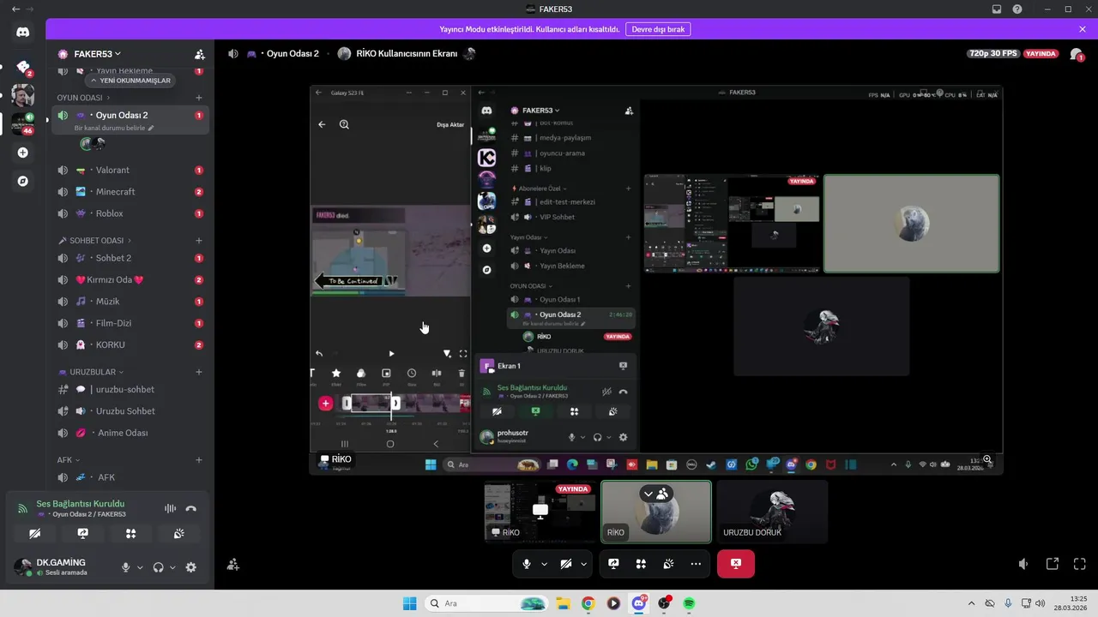The image size is (1098, 617).
Task: Open soundboard from the bottom call bar
Action: (x=668, y=564)
